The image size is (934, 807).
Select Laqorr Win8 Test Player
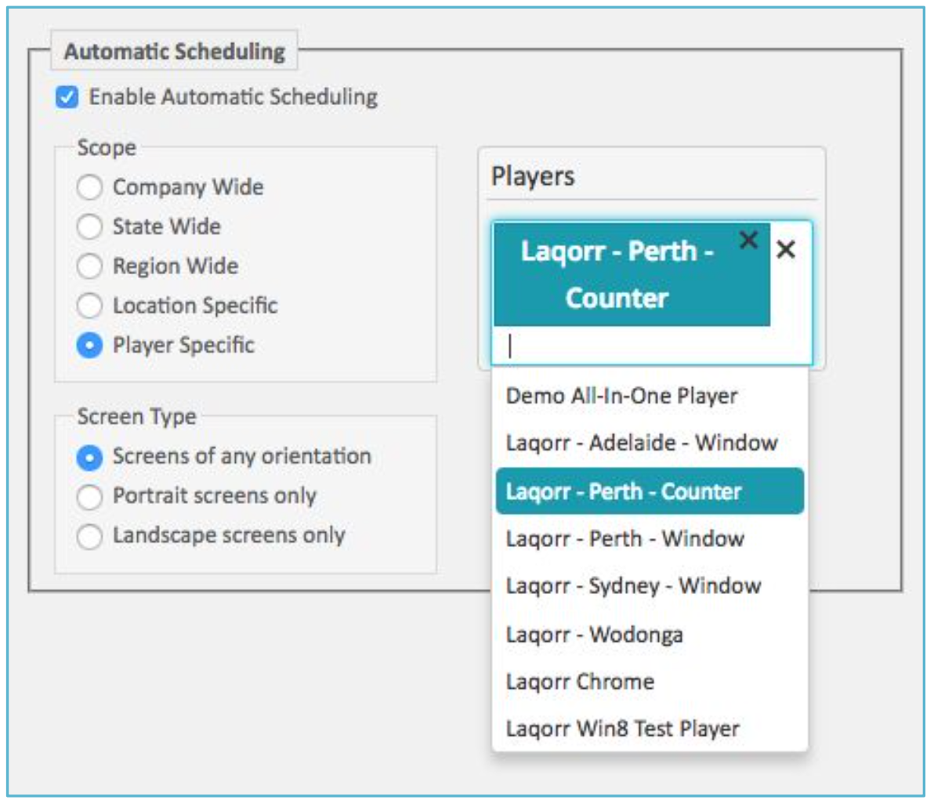pyautogui.click(x=650, y=729)
